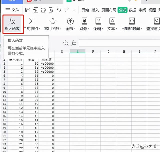Click the Save icon in quick access toolbar
The width and height of the screenshot is (160, 152).
point(28,10)
